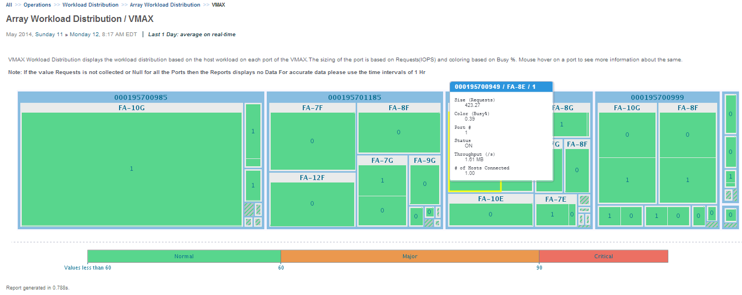Click the Report generated in 0.788s text
The image size is (742, 295).
38,287
